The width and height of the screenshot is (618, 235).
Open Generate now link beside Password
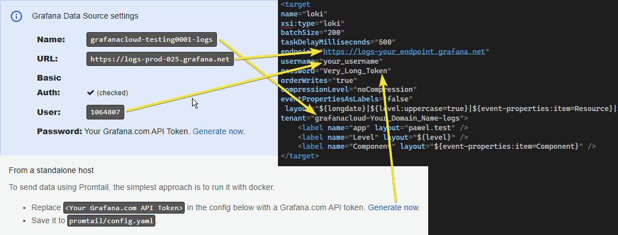[x=218, y=131]
